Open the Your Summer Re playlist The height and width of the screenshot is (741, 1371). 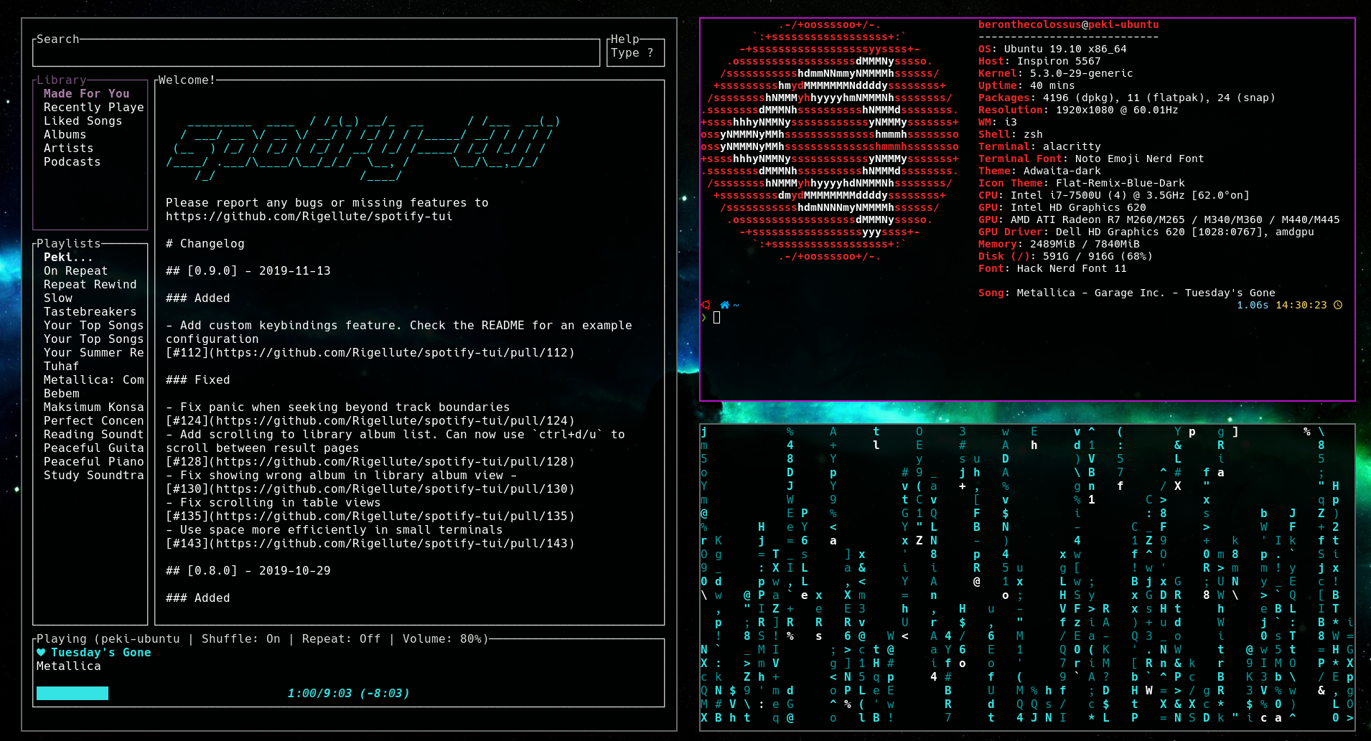click(x=94, y=353)
